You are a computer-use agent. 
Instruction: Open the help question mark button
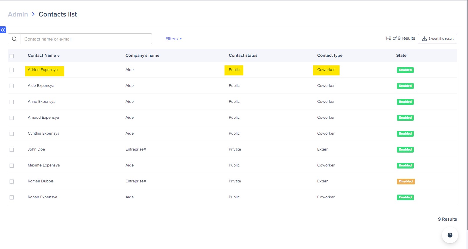coord(450,235)
